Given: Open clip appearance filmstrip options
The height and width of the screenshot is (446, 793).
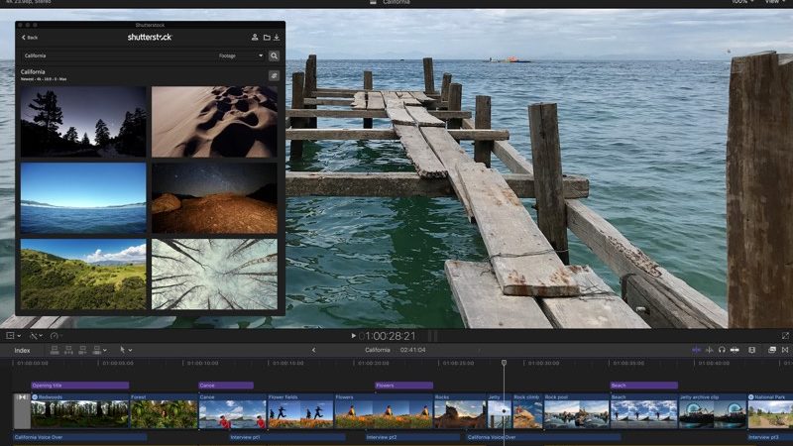Looking at the screenshot, I should (752, 350).
